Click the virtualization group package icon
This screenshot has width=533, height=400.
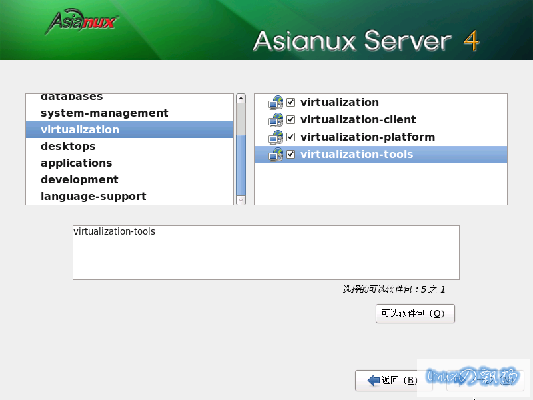pyautogui.click(x=276, y=103)
